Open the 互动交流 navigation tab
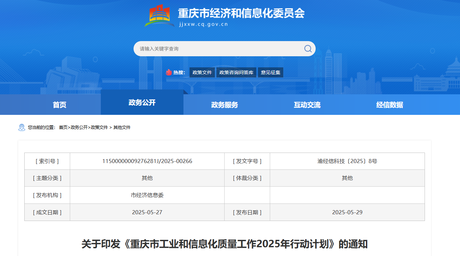The width and height of the screenshot is (460, 256). pos(307,105)
